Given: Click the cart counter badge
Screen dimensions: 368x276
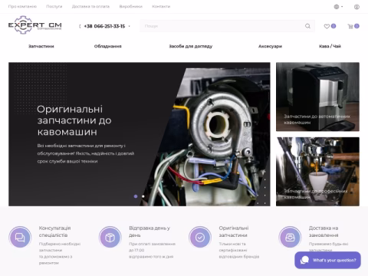Looking at the screenshot, I should pos(357,26).
